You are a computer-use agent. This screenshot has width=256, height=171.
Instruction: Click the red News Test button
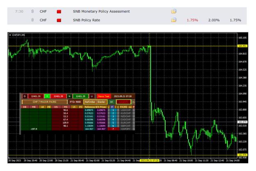104,96
